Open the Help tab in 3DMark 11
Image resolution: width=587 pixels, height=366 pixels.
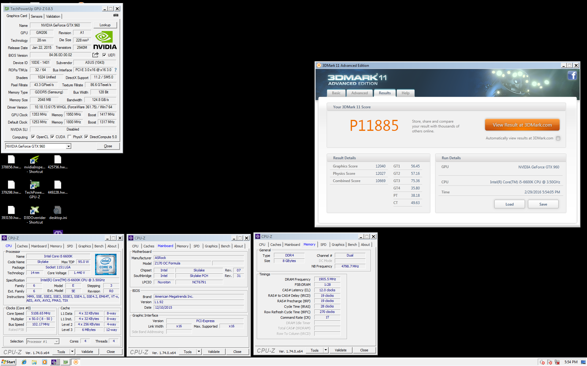[406, 93]
